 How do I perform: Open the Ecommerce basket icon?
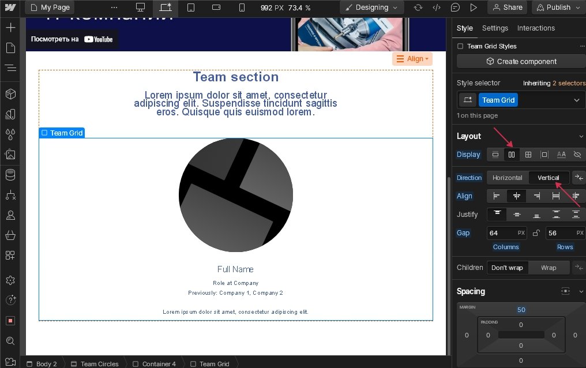point(10,235)
